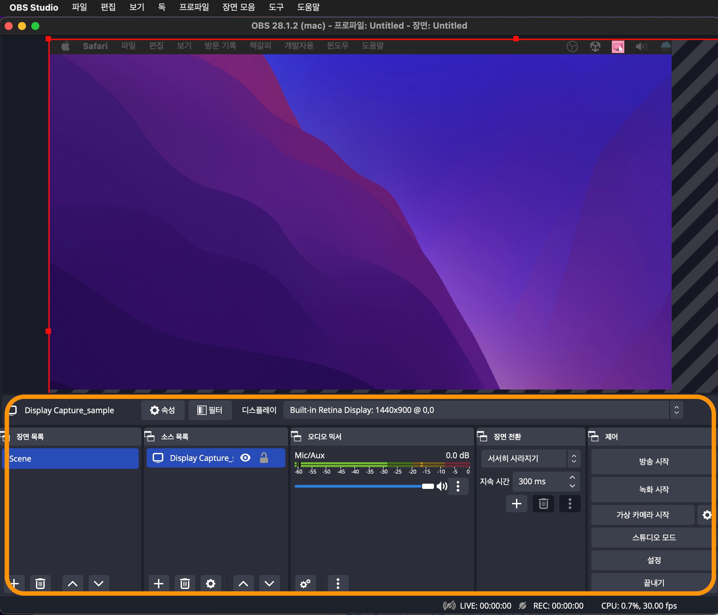718x615 pixels.
Task: Open 서서히 사라지기 transition dropdown
Action: [531, 458]
